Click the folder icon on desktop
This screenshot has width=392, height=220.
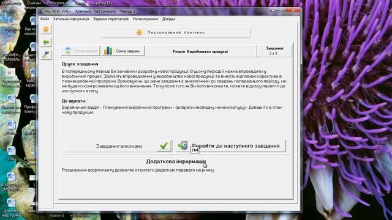click(10, 47)
